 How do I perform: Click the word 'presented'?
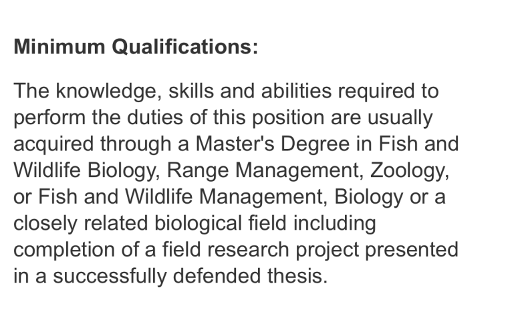tap(412, 250)
